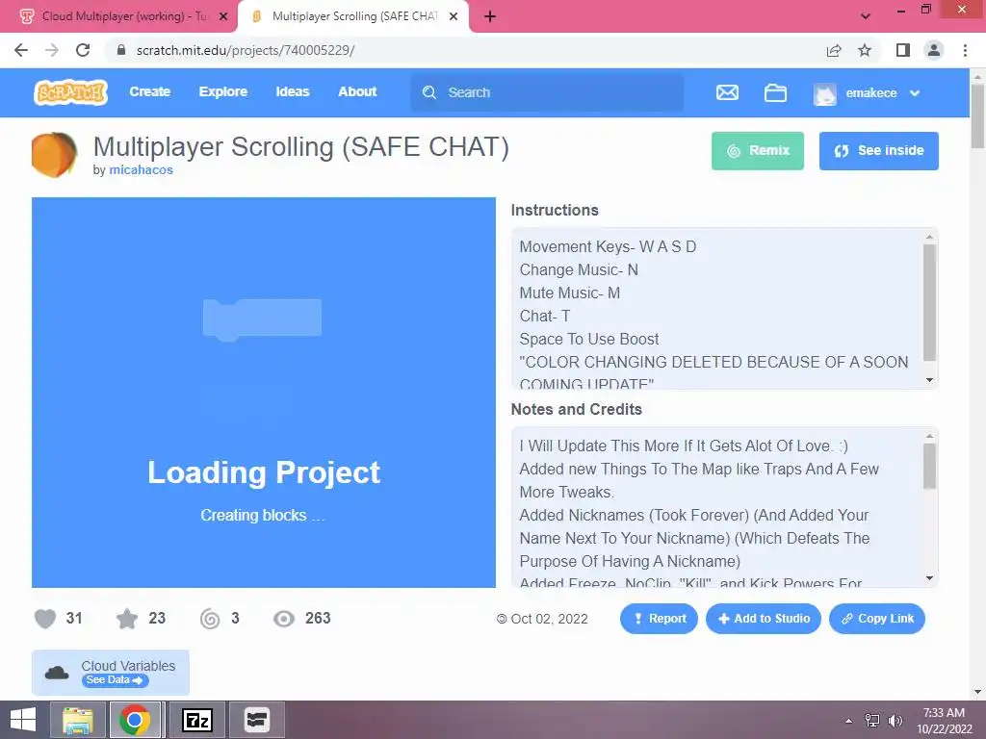Screen dimensions: 986x739
Task: Reload the page
Action: tap(83, 50)
